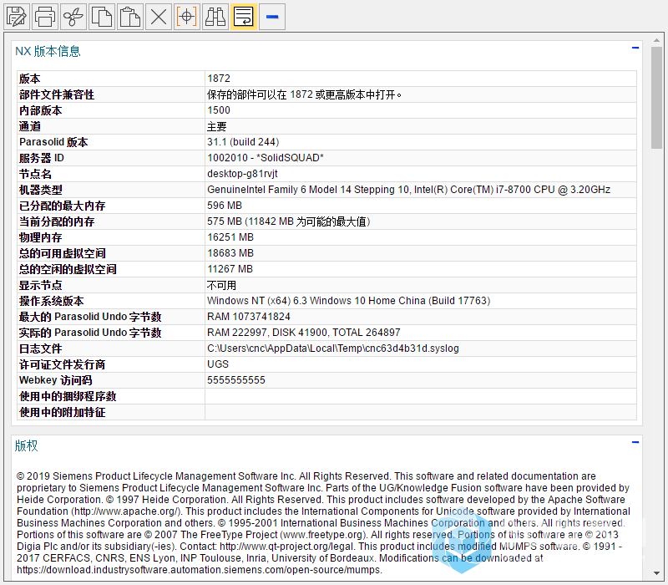Click the RAM 1073741824 value
The height and width of the screenshot is (585, 668).
pos(248,317)
